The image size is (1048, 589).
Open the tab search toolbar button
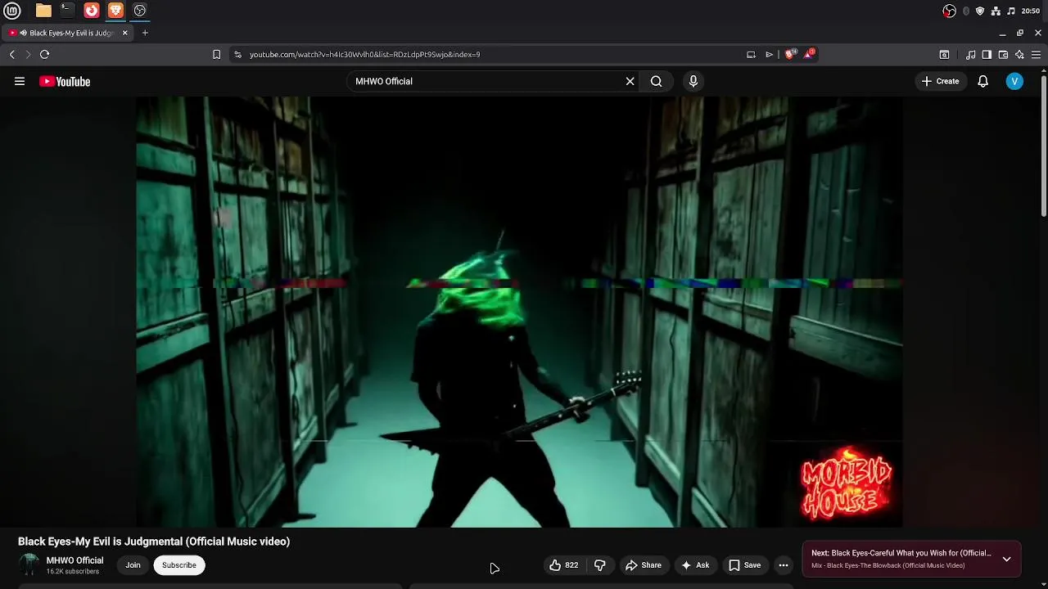pyautogui.click(x=944, y=55)
